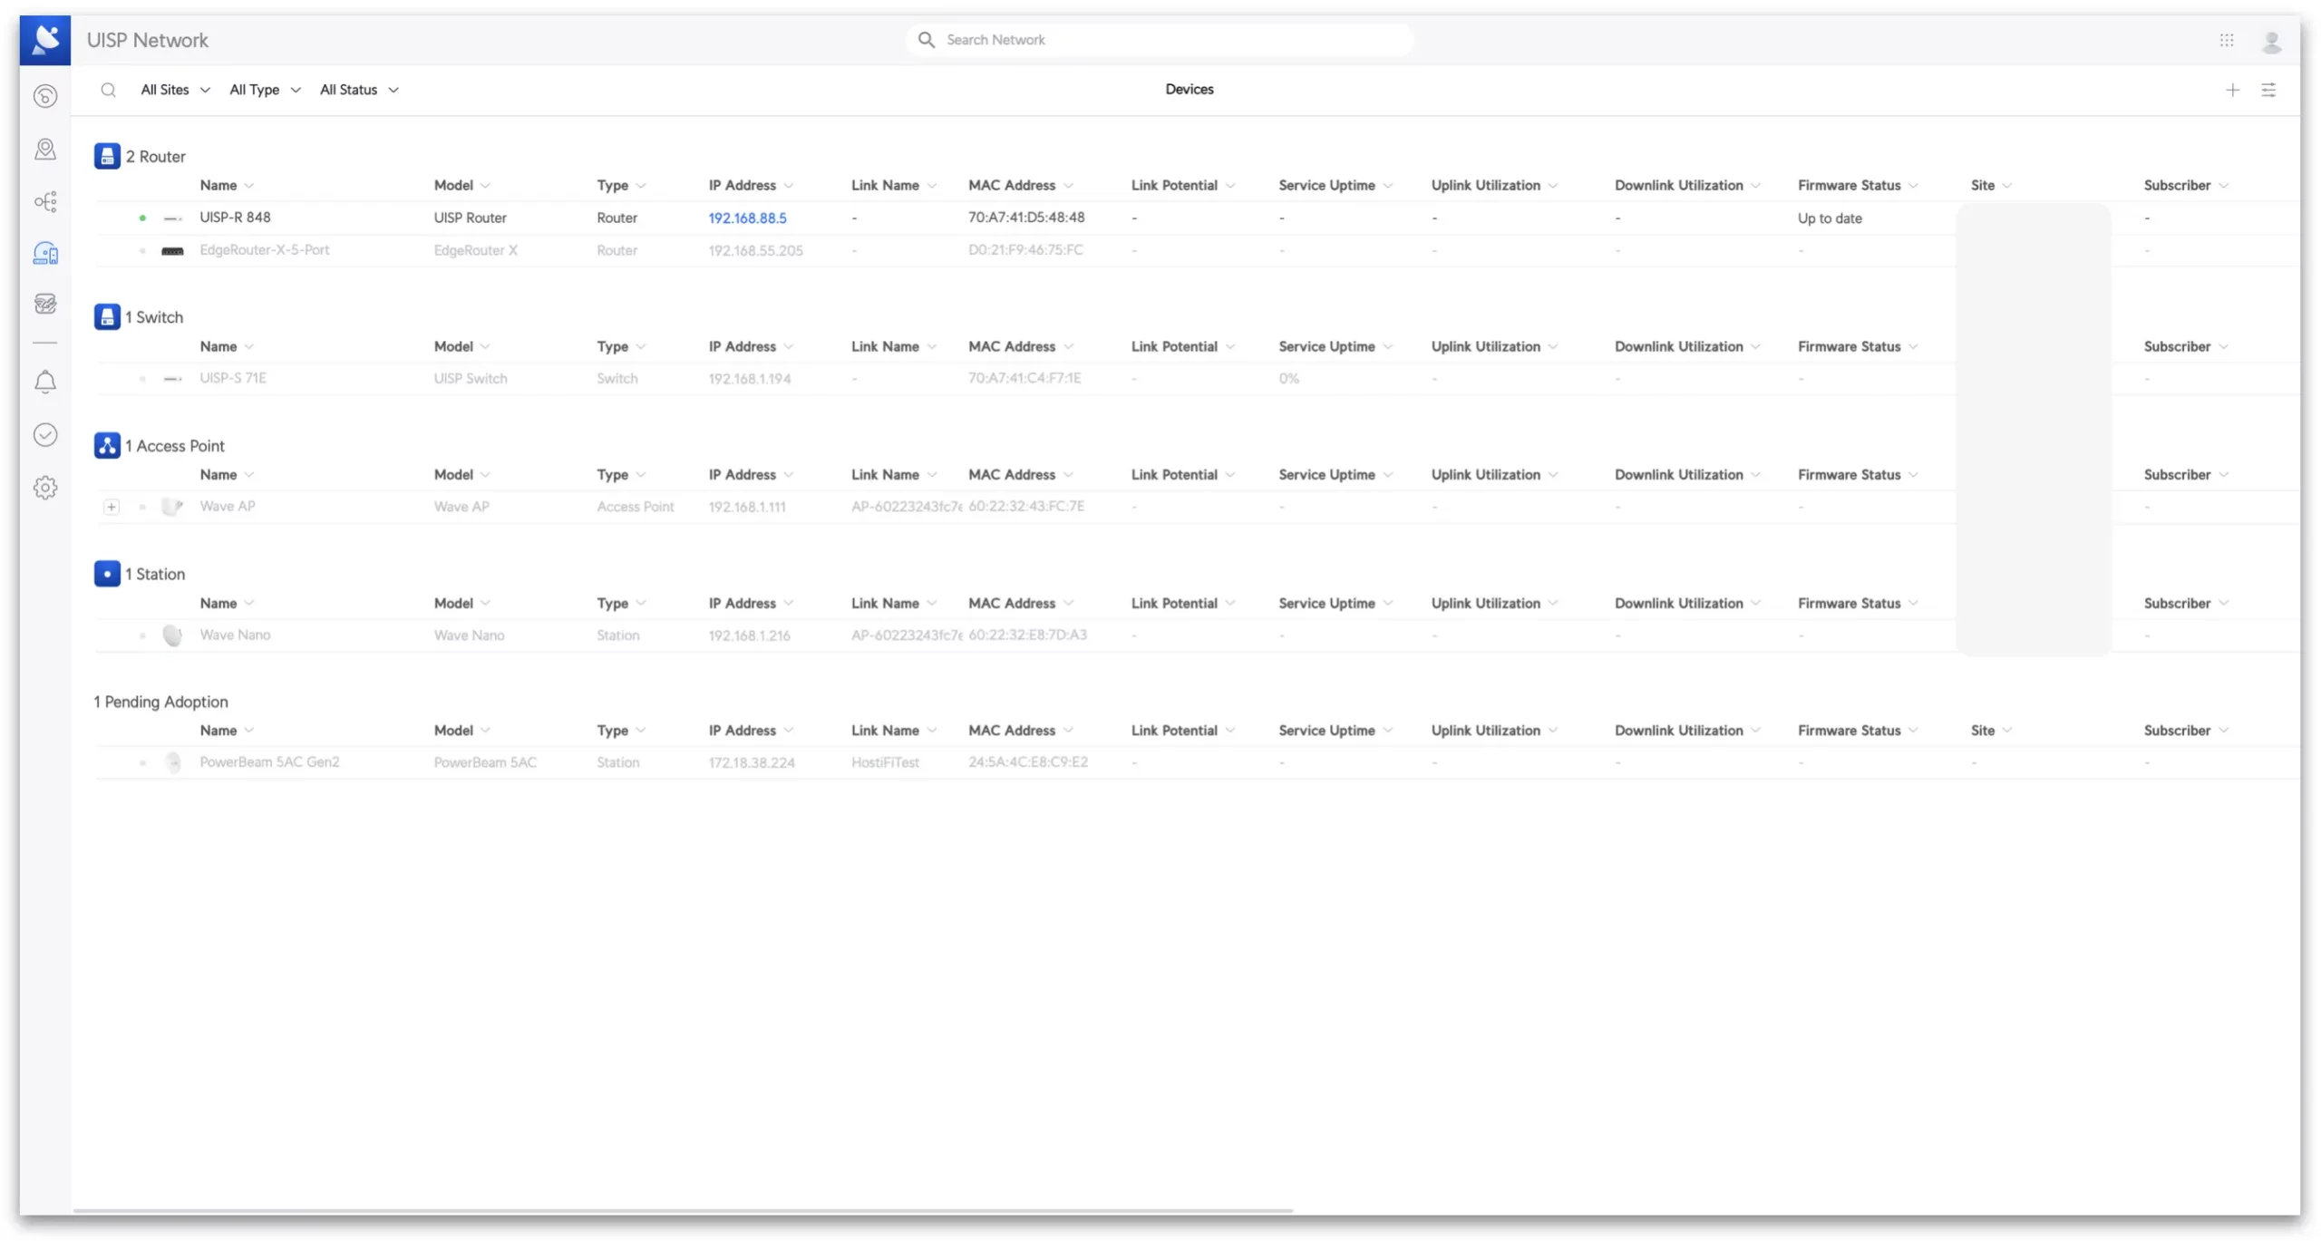Screen dimensions: 2321x1241
Task: Open the sites map pin icon in sidebar
Action: [x=45, y=149]
